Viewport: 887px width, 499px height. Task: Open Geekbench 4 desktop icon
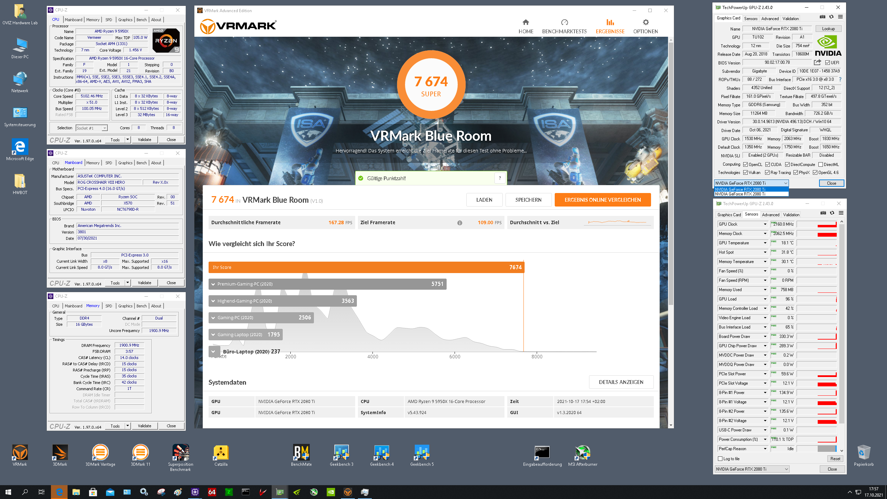click(382, 455)
